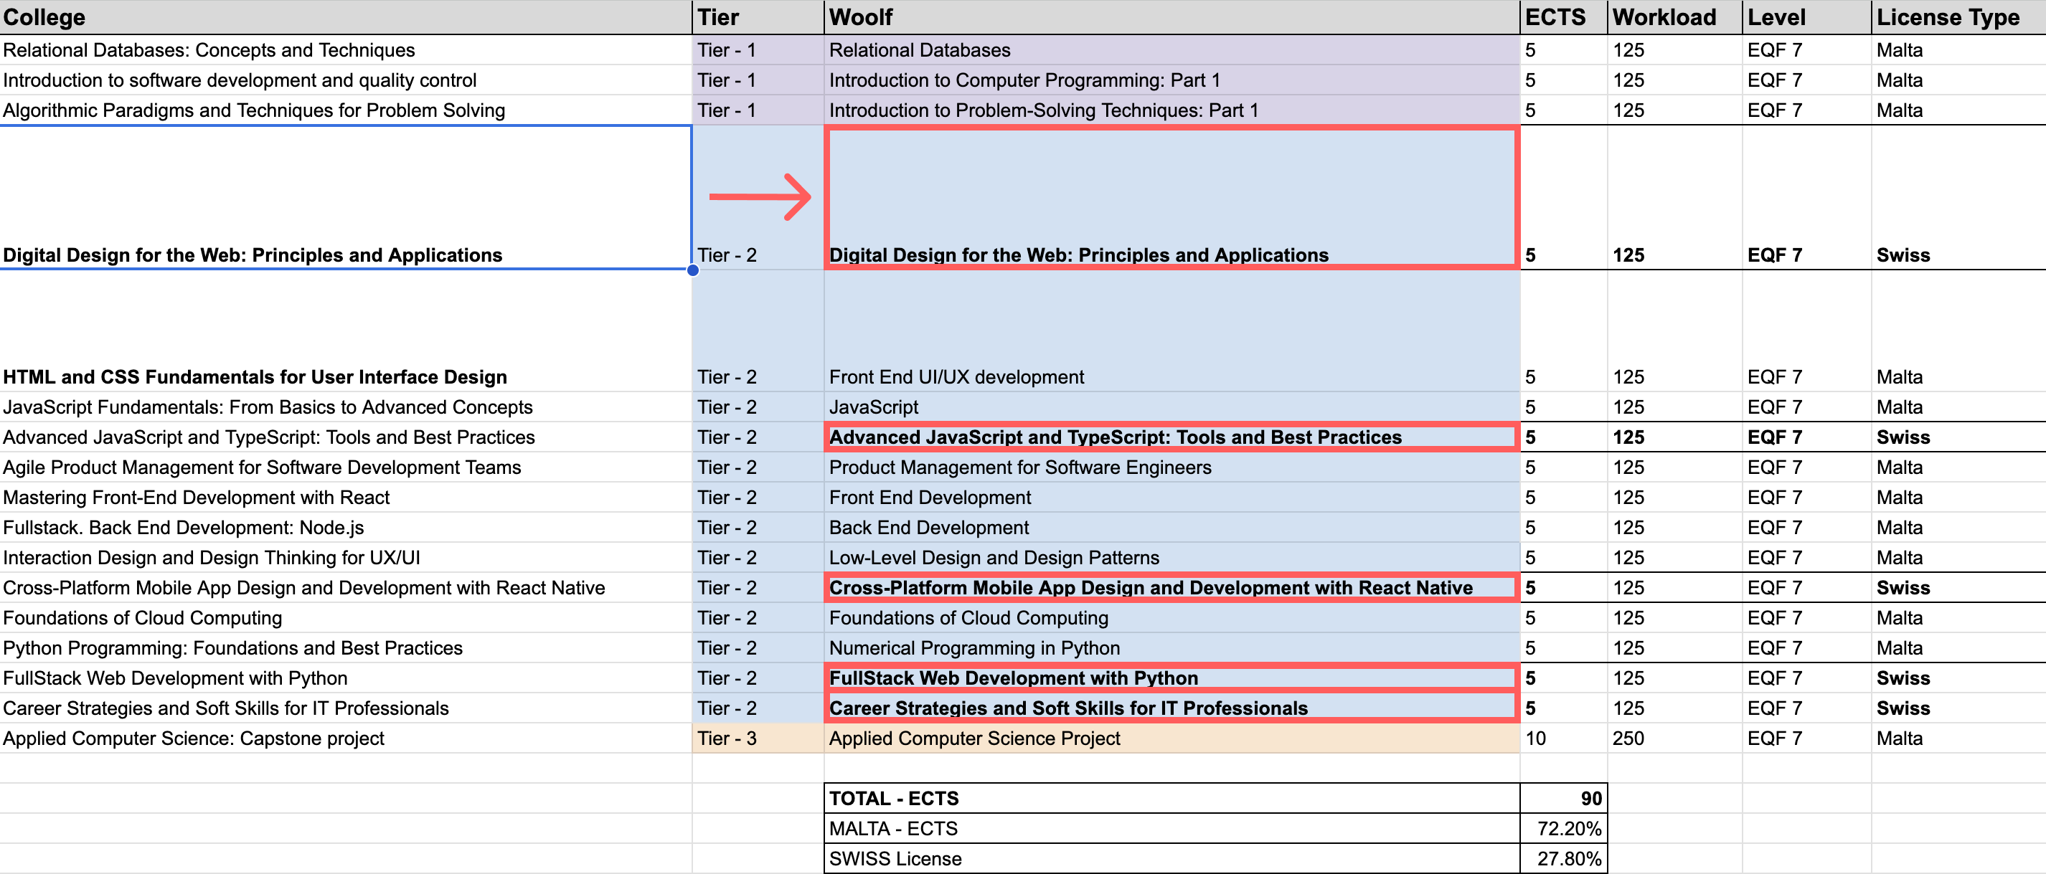The height and width of the screenshot is (874, 2046).
Task: Click Advanced JavaScript and TypeScript Woolf cell
Action: 1171,437
